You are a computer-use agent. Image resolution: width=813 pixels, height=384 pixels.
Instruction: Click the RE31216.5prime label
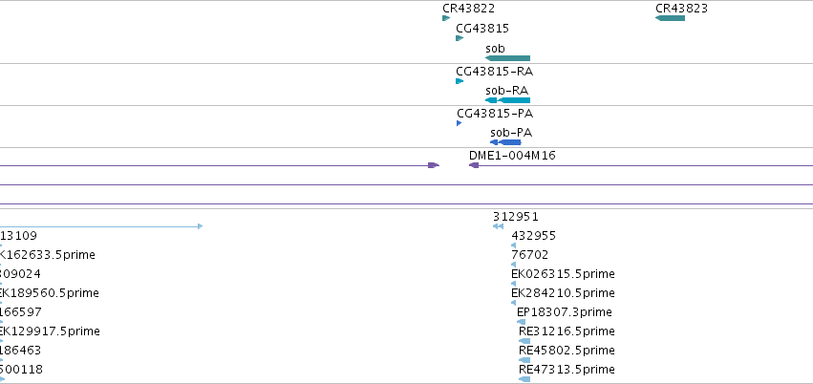567,331
